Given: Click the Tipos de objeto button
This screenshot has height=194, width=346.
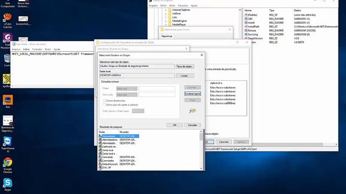Looking at the screenshot, I should tap(185, 66).
